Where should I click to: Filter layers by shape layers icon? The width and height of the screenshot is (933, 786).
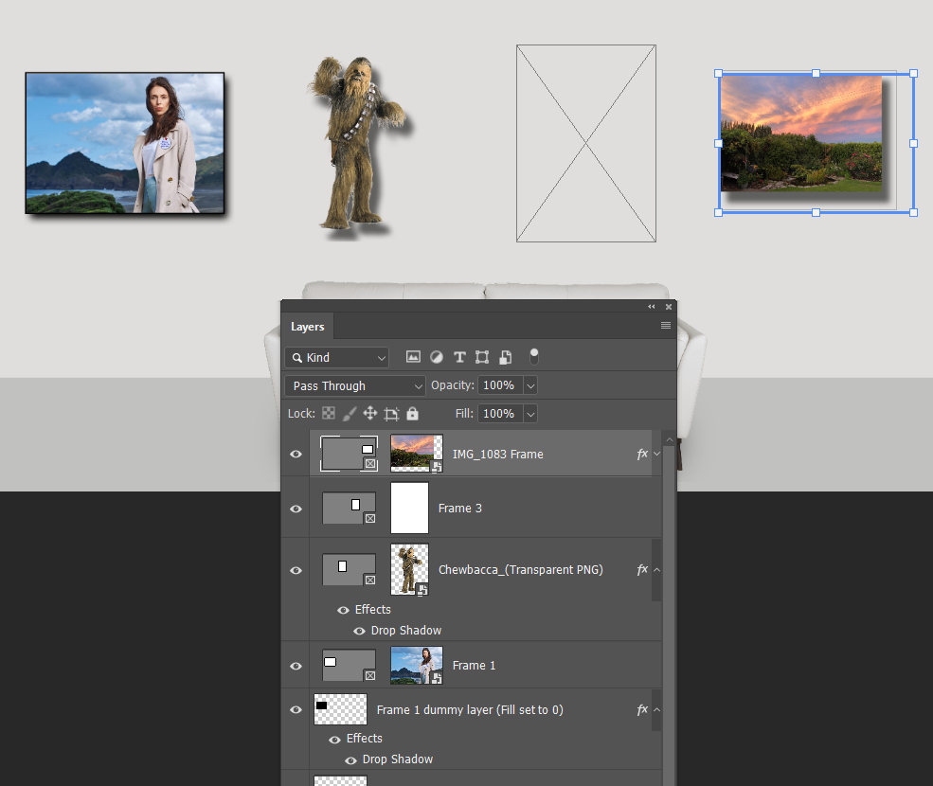point(482,357)
